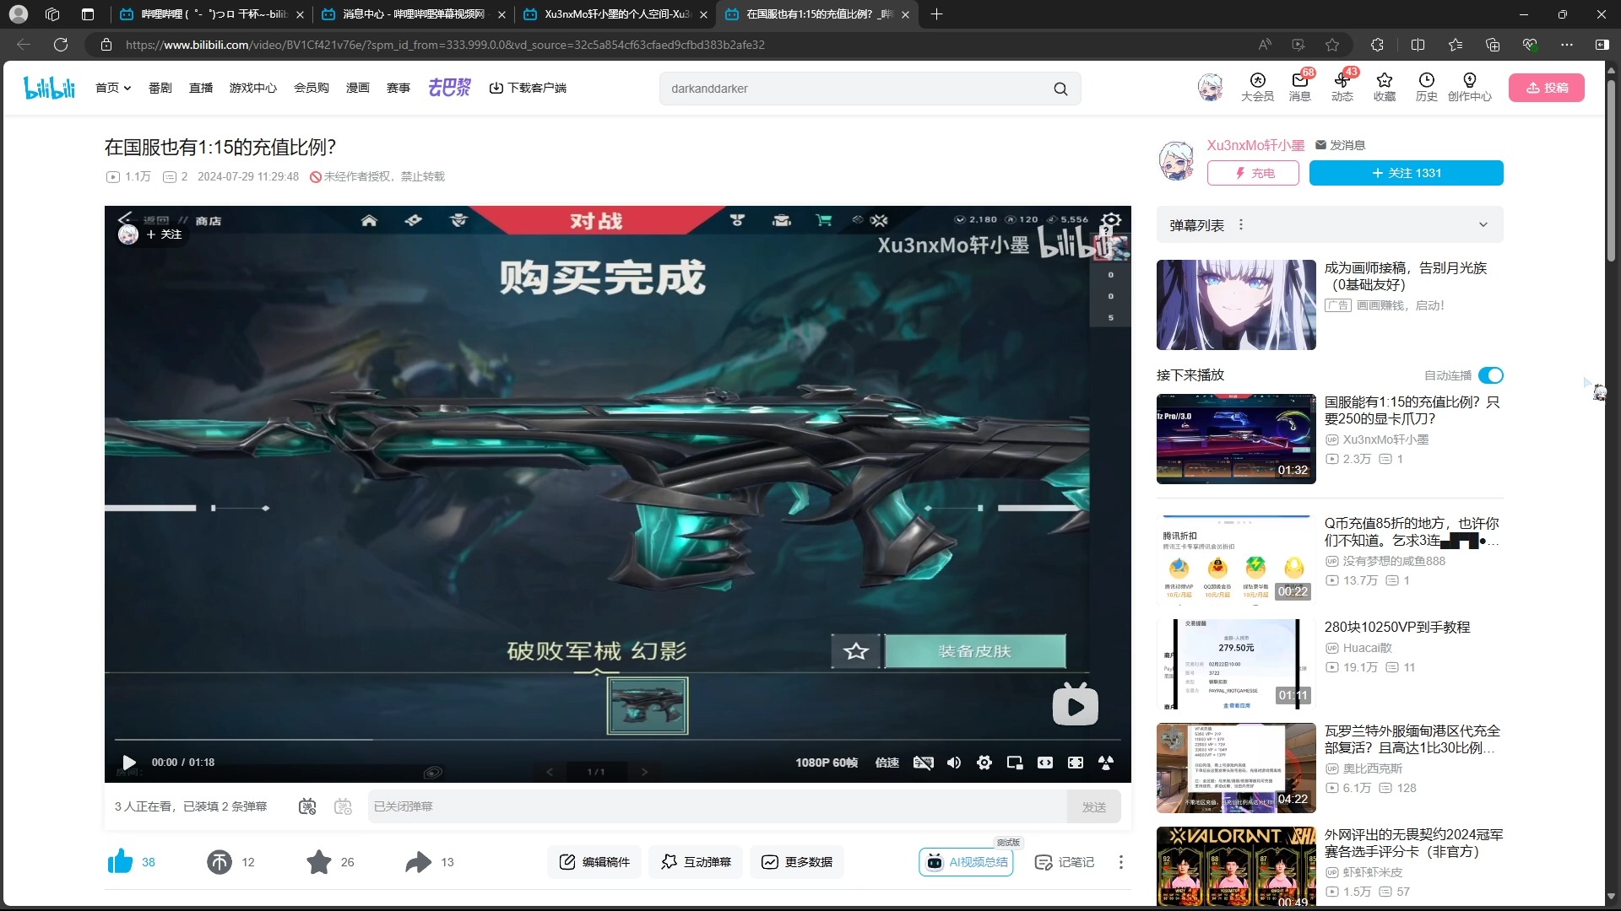The image size is (1621, 911).
Task: Open 会员购 navigation item
Action: [312, 88]
